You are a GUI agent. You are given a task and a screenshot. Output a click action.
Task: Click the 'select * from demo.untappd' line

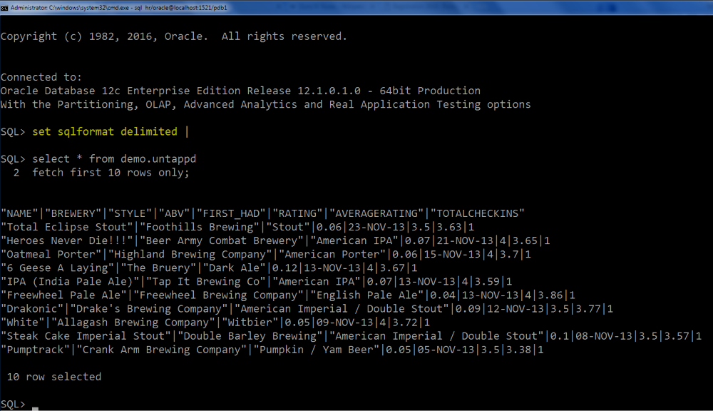tap(114, 159)
